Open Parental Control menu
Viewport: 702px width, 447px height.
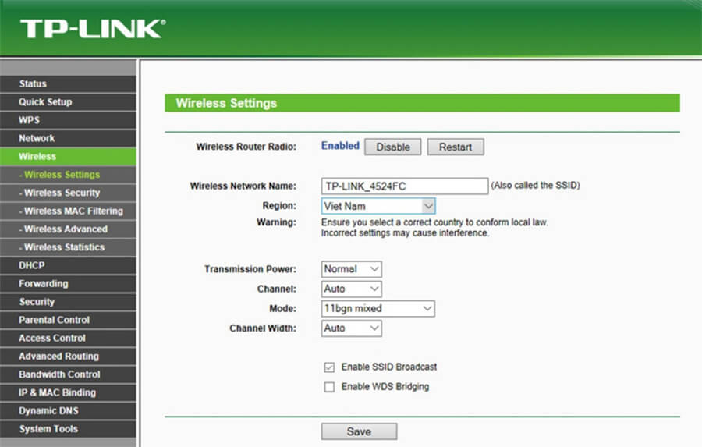(54, 320)
